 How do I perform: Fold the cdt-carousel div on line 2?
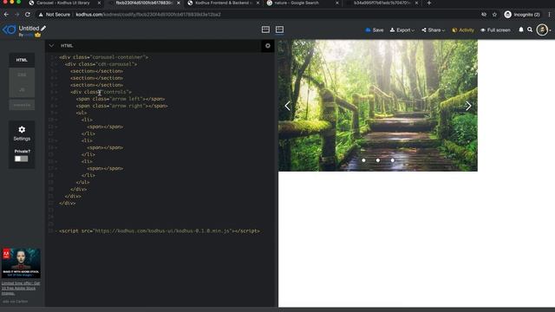pyautogui.click(x=55, y=64)
